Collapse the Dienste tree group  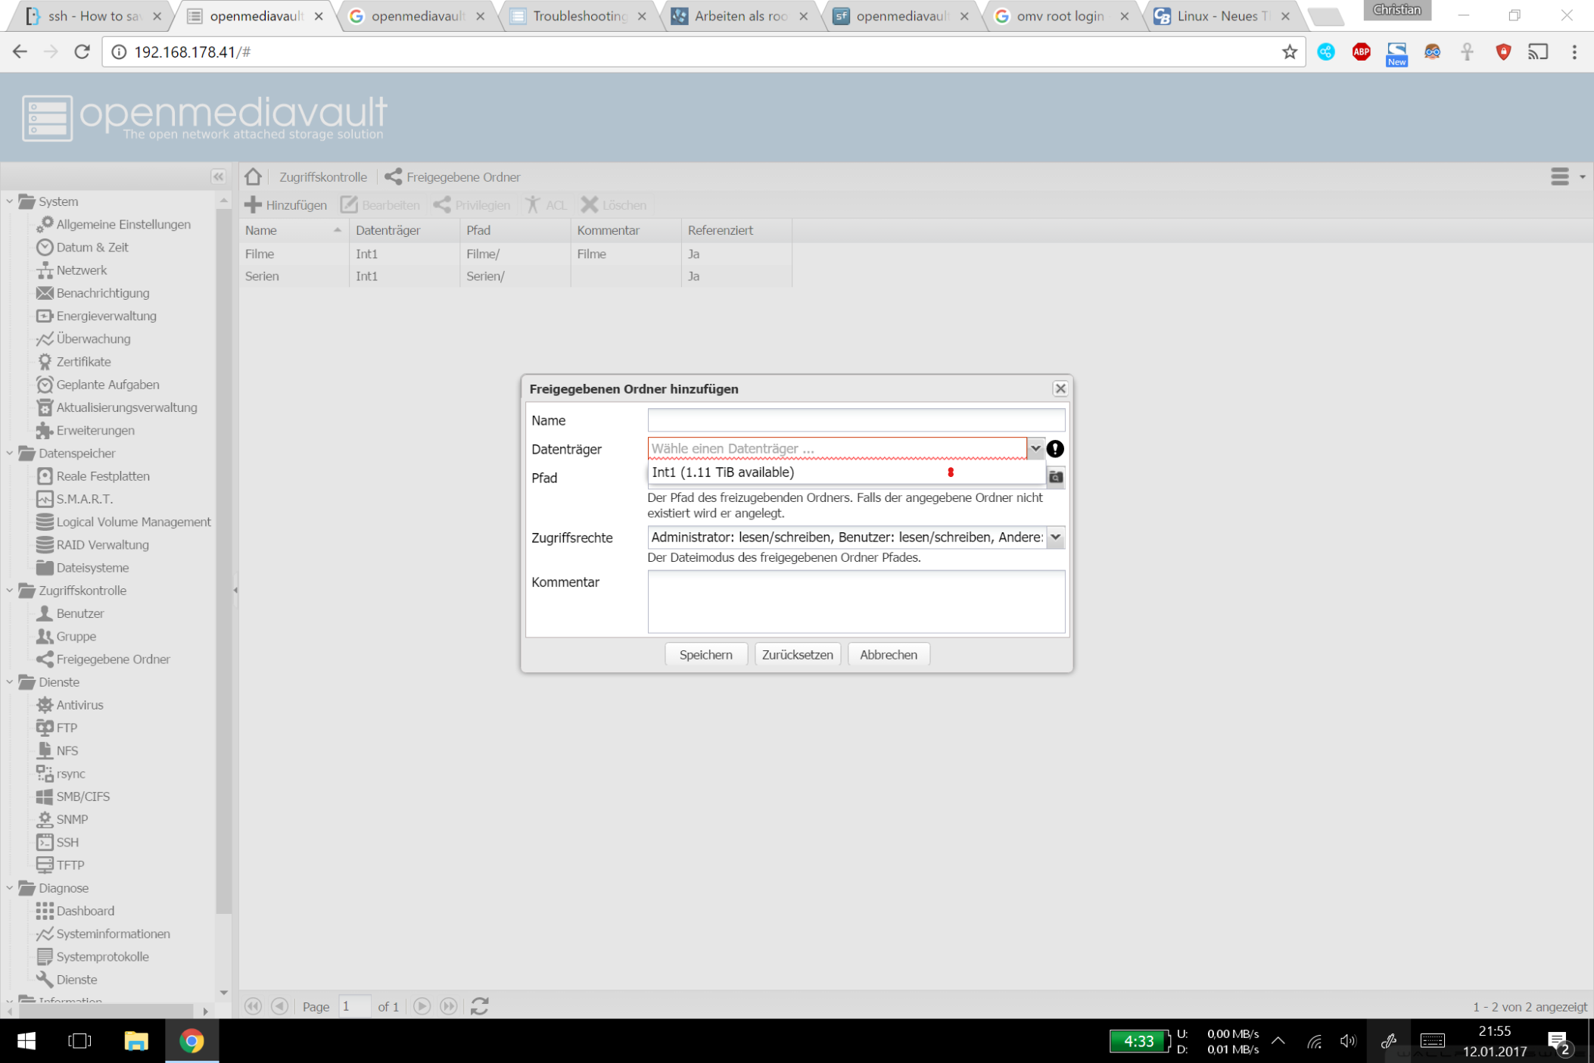coord(10,682)
